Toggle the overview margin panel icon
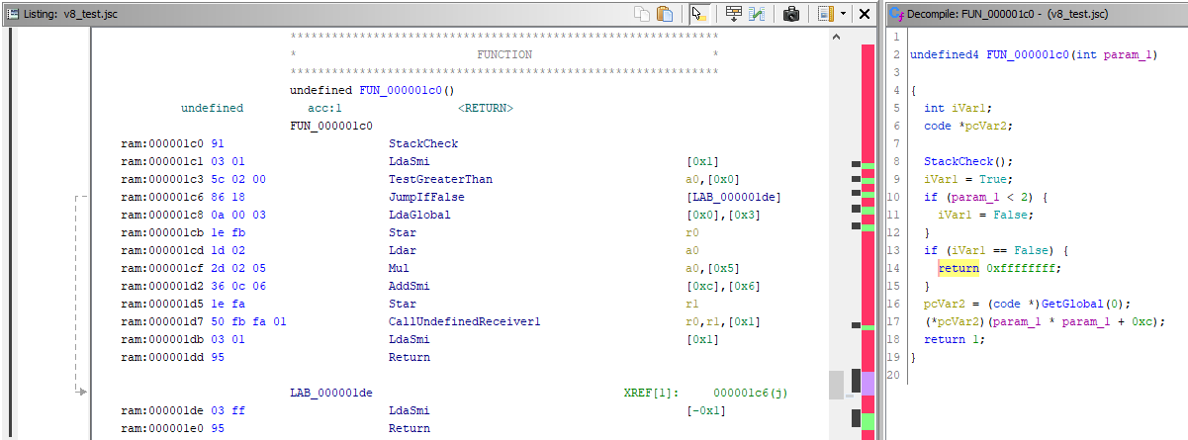Image resolution: width=1188 pixels, height=440 pixels. pyautogui.click(x=825, y=14)
